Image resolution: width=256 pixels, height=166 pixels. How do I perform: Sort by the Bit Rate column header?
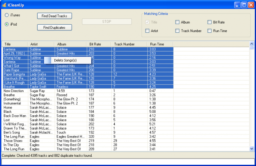click(99, 44)
